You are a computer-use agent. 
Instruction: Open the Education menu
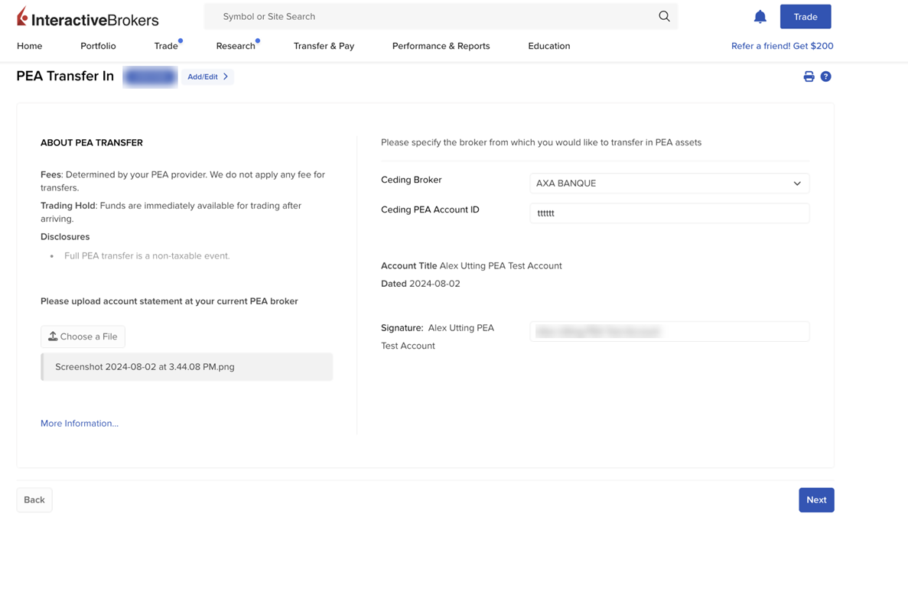(549, 46)
